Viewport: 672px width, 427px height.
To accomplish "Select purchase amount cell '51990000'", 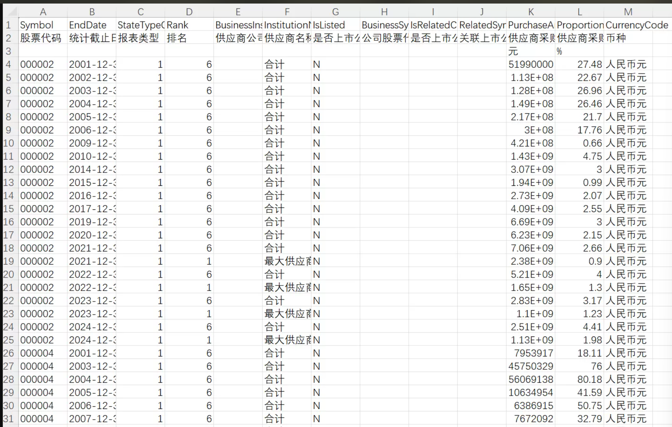I will pos(530,64).
